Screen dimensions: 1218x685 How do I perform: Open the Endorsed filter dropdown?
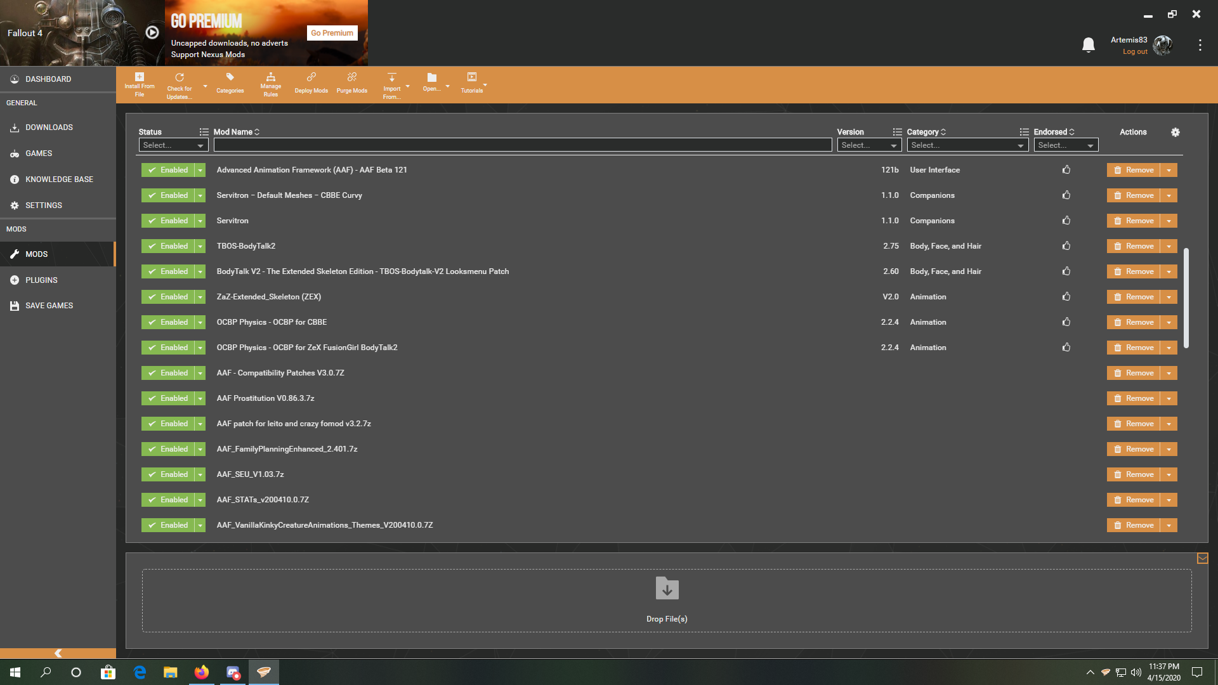(x=1066, y=145)
